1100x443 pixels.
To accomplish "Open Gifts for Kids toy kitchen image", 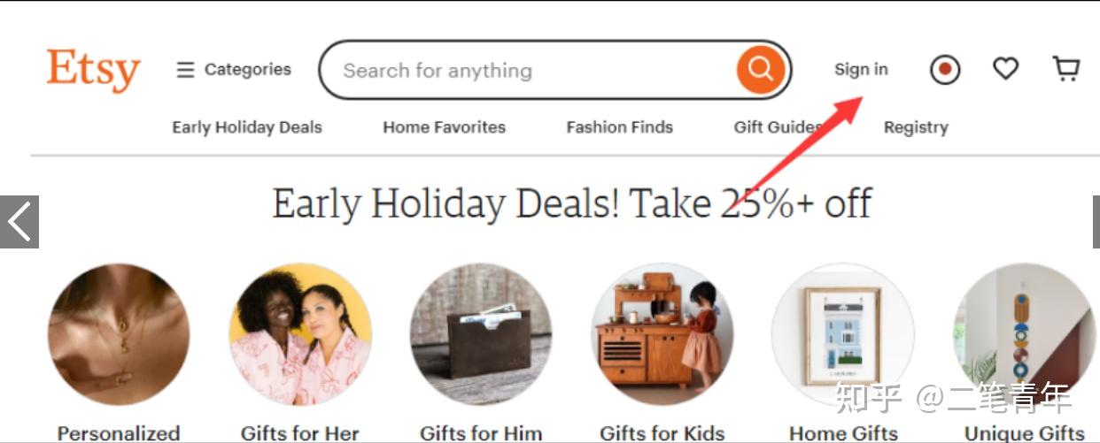I will tap(662, 334).
